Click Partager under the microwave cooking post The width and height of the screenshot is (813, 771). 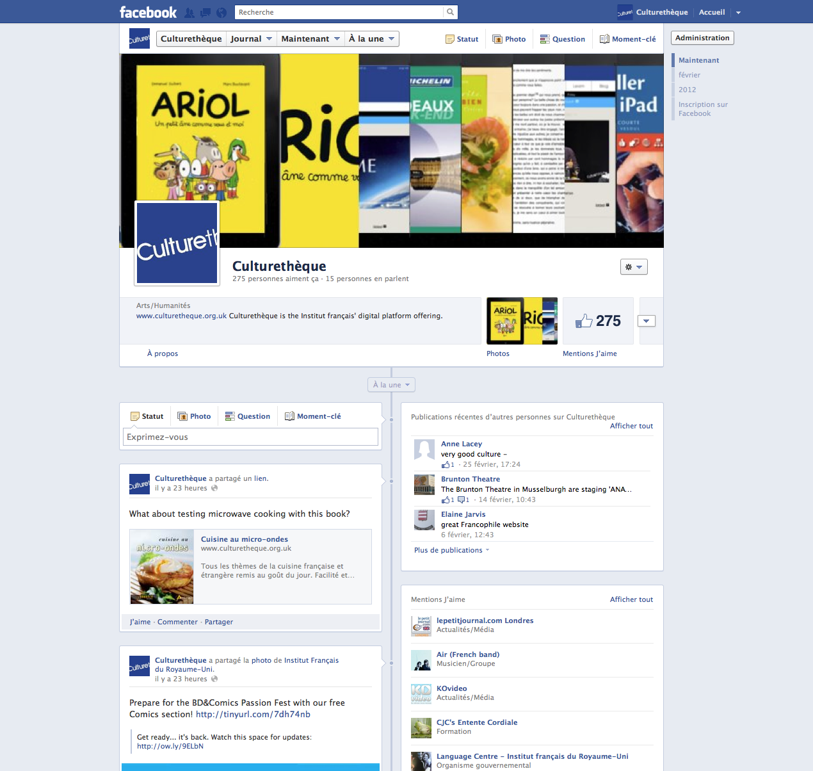tap(218, 622)
